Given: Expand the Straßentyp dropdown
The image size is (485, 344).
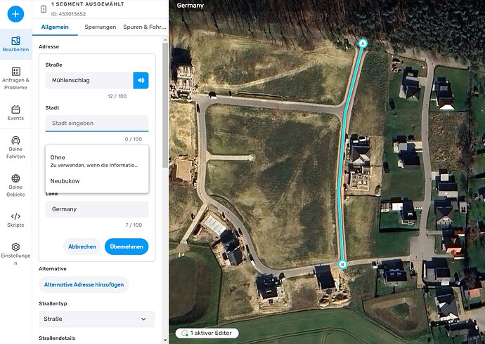Looking at the screenshot, I should pyautogui.click(x=97, y=319).
